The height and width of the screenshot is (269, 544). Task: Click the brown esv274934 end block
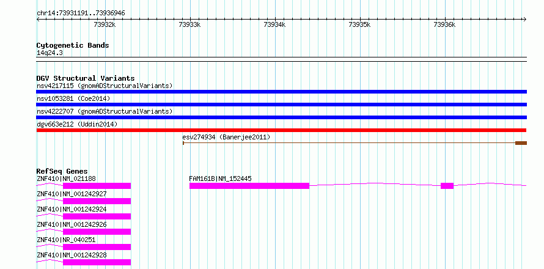tap(521, 143)
